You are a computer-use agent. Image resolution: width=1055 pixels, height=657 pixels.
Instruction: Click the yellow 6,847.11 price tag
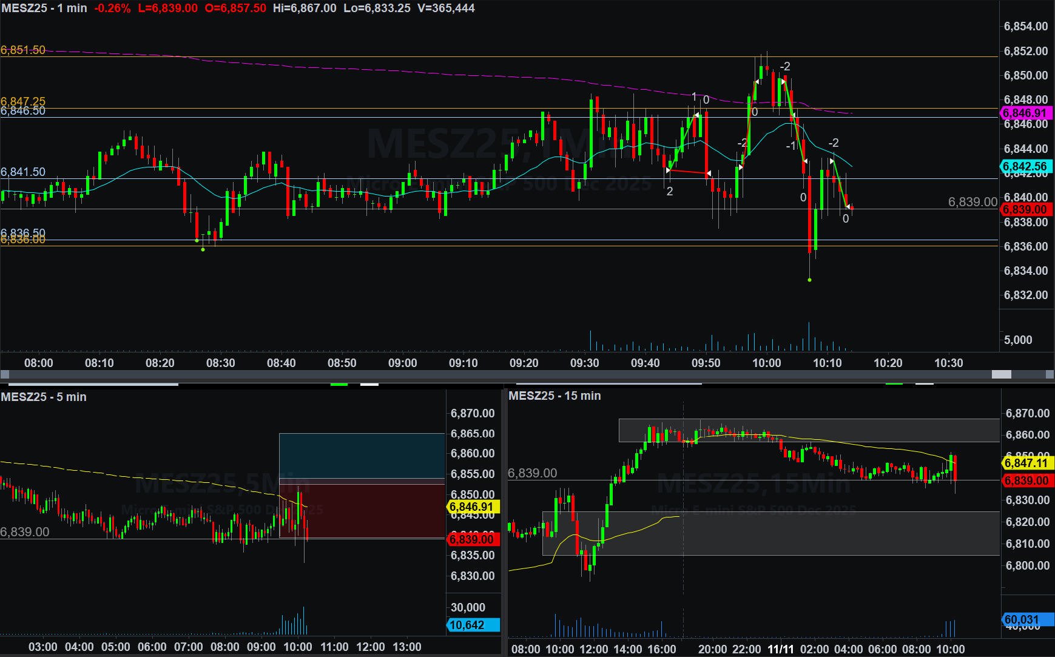(1026, 463)
